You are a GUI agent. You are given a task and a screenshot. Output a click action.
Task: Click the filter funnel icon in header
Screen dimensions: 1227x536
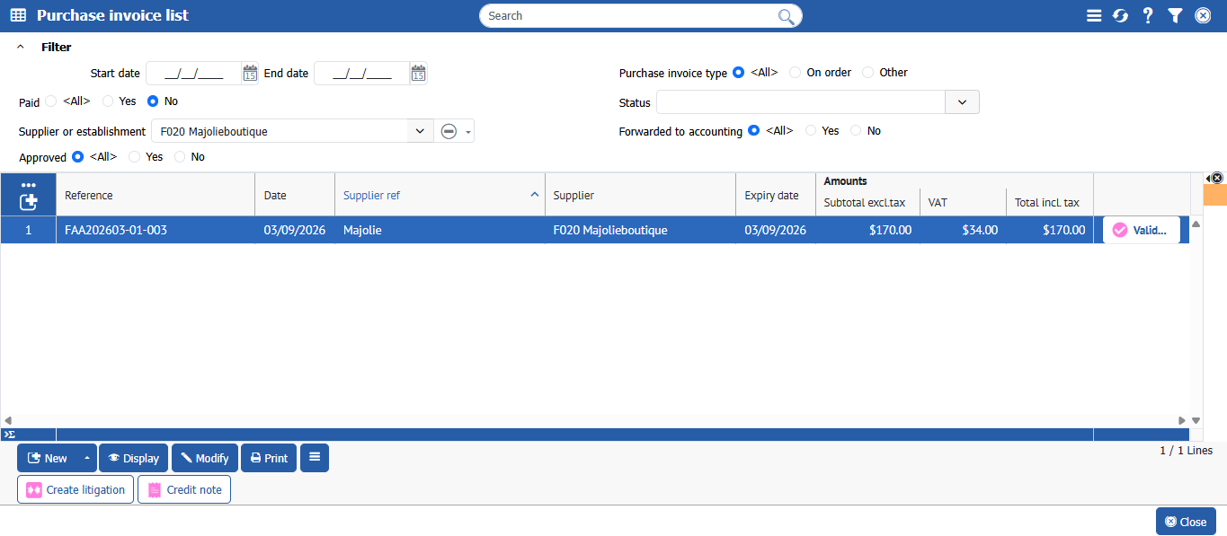(1175, 15)
